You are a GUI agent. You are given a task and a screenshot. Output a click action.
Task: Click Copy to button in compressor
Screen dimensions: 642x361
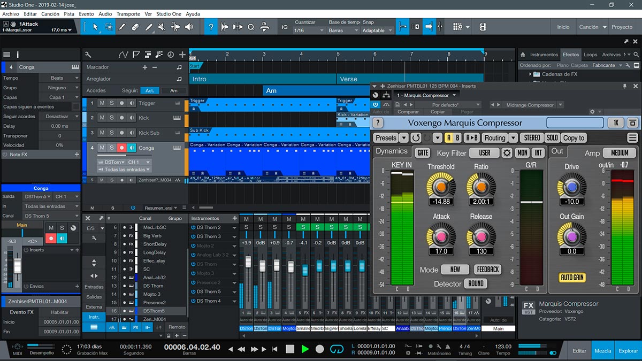coord(574,138)
